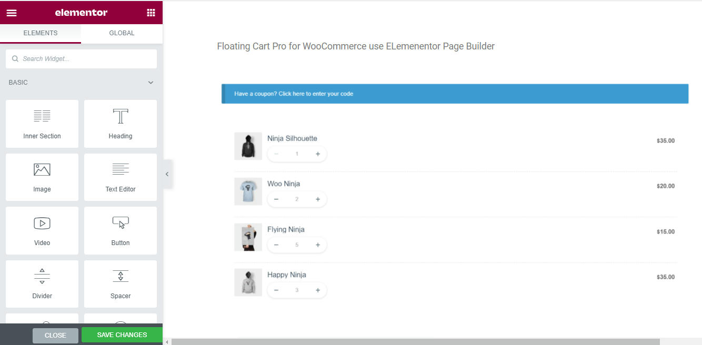Click the Flying Ninja $15.00 price
The height and width of the screenshot is (345, 702).
666,232
